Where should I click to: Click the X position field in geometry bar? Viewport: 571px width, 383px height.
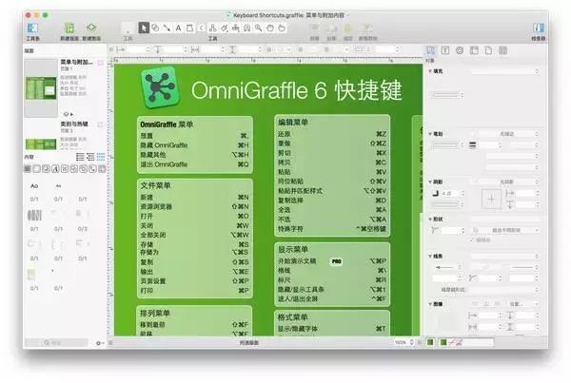click(137, 49)
